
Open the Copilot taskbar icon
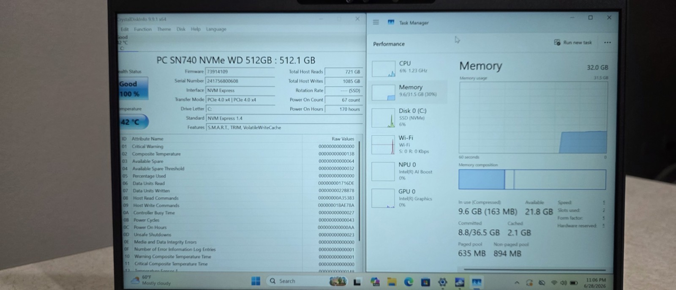[x=374, y=282]
